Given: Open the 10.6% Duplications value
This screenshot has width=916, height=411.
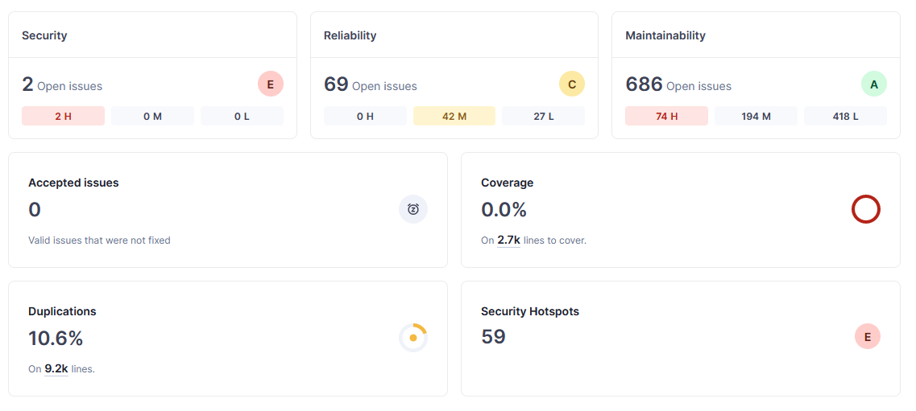Looking at the screenshot, I should pos(56,338).
